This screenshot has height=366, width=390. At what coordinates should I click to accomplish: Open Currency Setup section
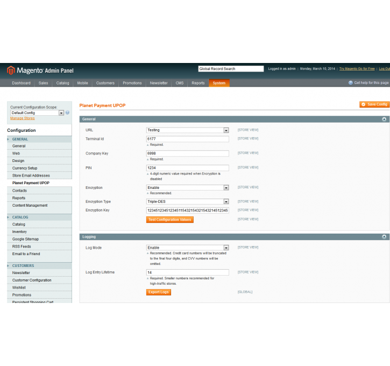click(39, 168)
